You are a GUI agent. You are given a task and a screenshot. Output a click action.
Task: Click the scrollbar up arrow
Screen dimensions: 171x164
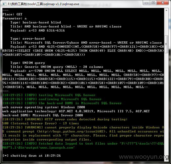pyautogui.click(x=166, y=10)
